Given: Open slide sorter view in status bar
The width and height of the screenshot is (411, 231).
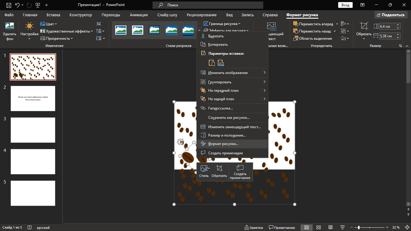Looking at the screenshot, I should (319, 227).
